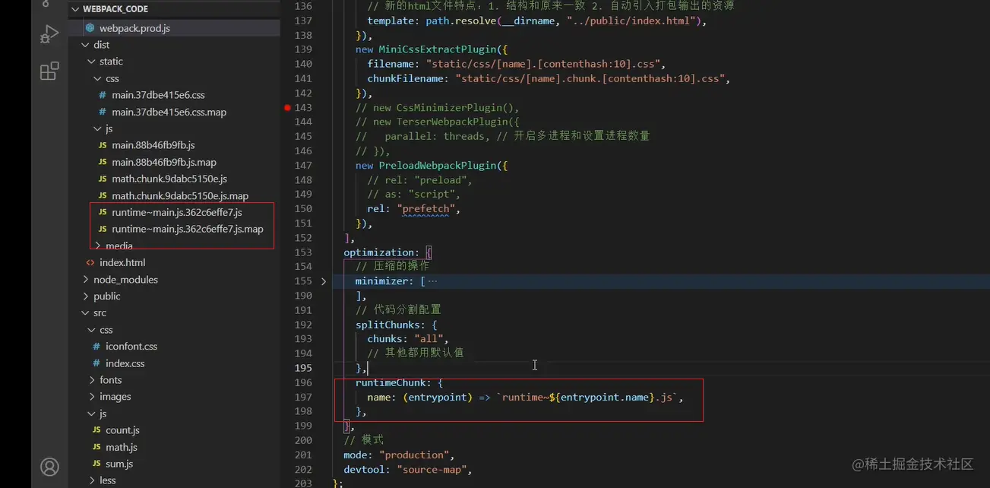Open main.37dbe415e6.css.map file
The height and width of the screenshot is (488, 990).
pos(169,112)
